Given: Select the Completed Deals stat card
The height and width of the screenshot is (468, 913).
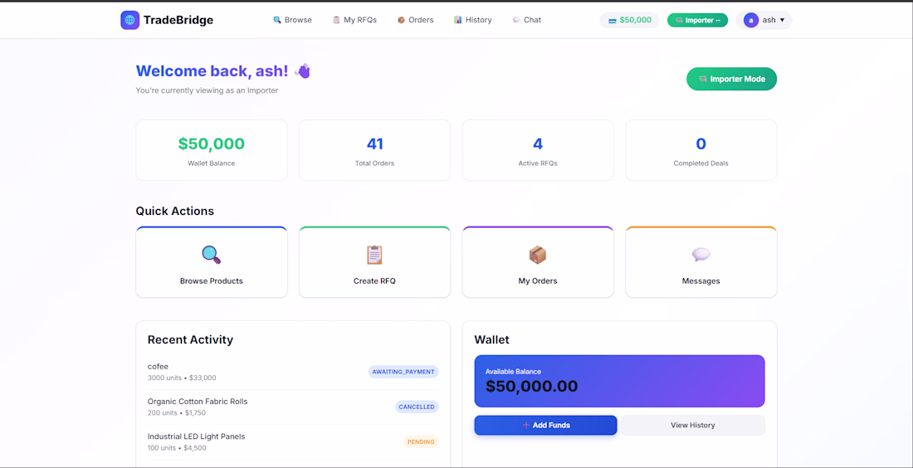Looking at the screenshot, I should click(701, 150).
